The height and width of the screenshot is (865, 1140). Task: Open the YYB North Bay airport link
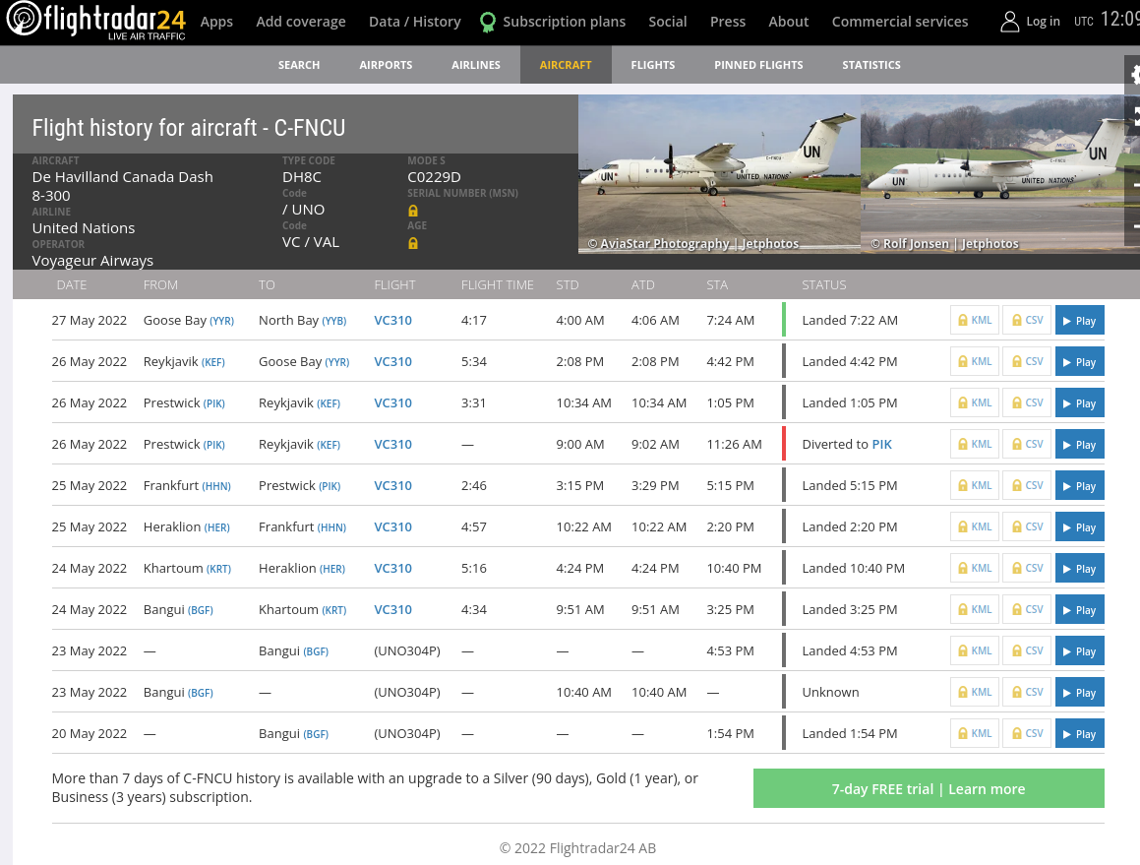pyautogui.click(x=334, y=321)
